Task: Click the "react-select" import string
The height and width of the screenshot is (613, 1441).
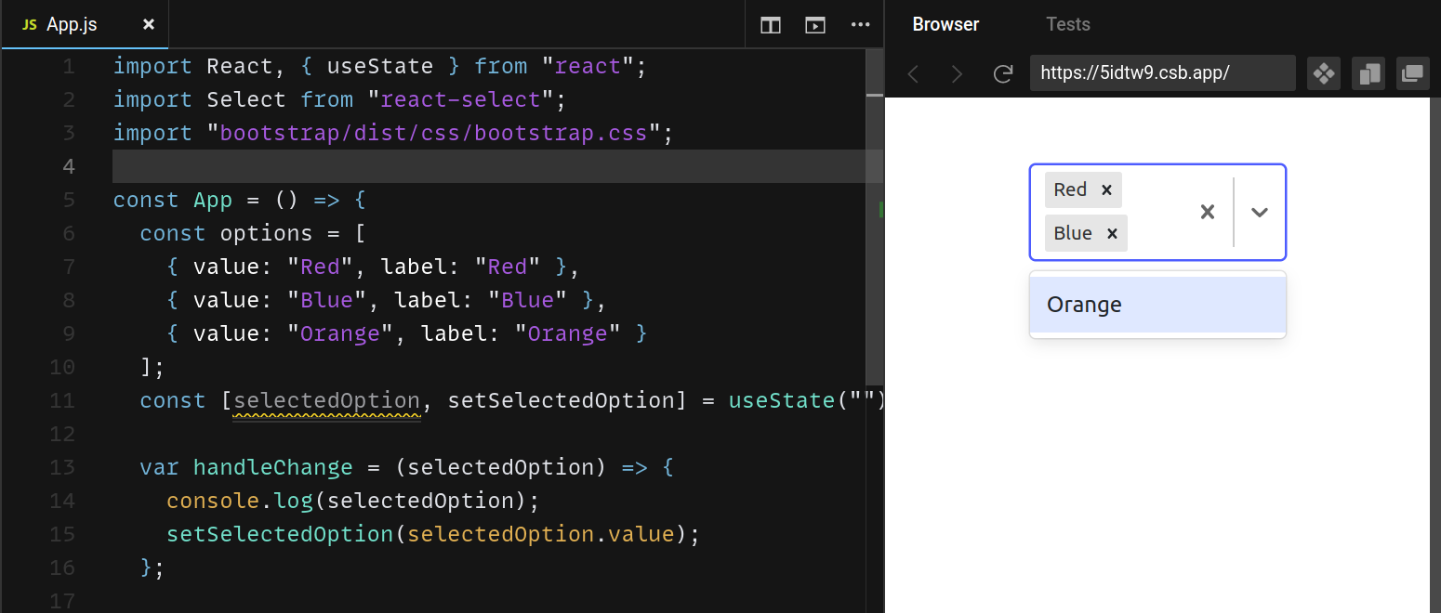Action: click(x=460, y=99)
